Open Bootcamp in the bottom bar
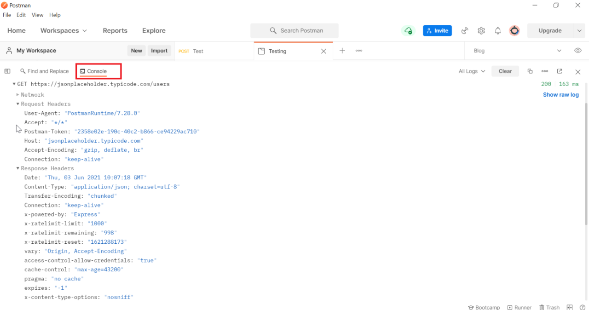The height and width of the screenshot is (310, 589). (x=484, y=307)
